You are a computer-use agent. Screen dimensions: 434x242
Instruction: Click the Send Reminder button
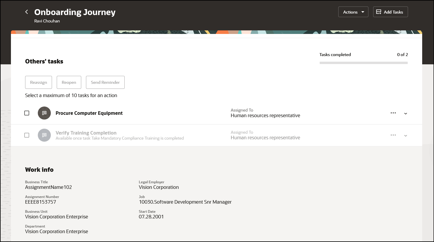[105, 82]
